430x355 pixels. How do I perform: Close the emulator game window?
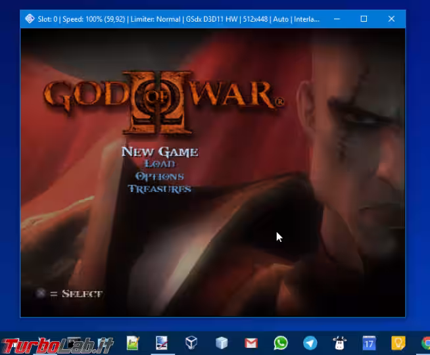[391, 19]
